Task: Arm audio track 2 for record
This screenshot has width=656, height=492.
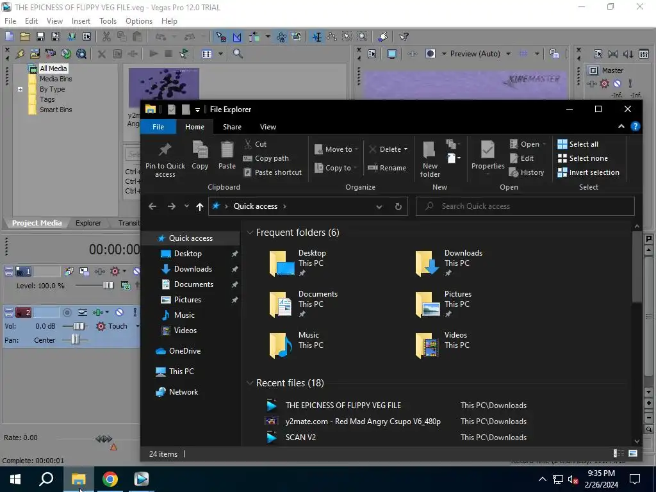Action: [67, 313]
